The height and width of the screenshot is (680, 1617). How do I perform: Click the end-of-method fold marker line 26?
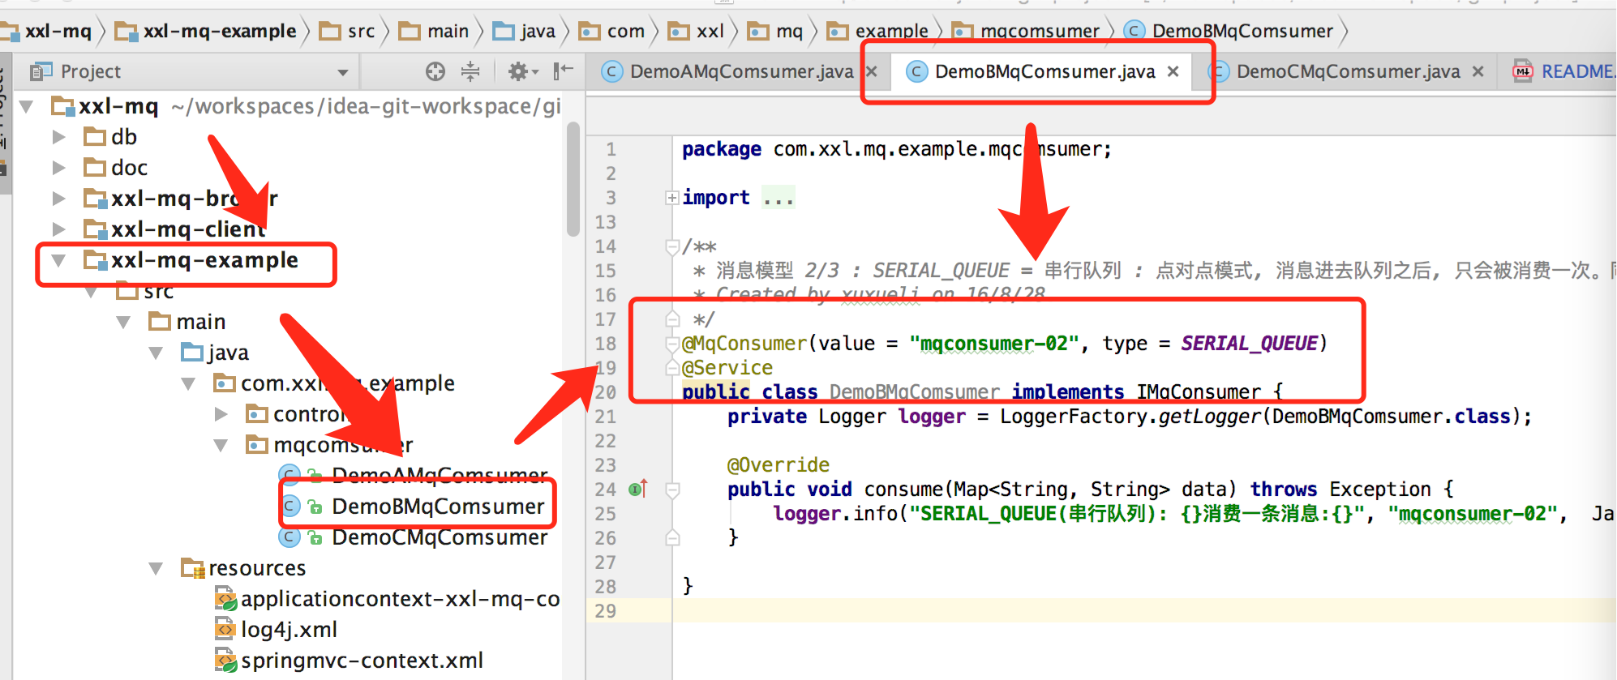pyautogui.click(x=672, y=537)
